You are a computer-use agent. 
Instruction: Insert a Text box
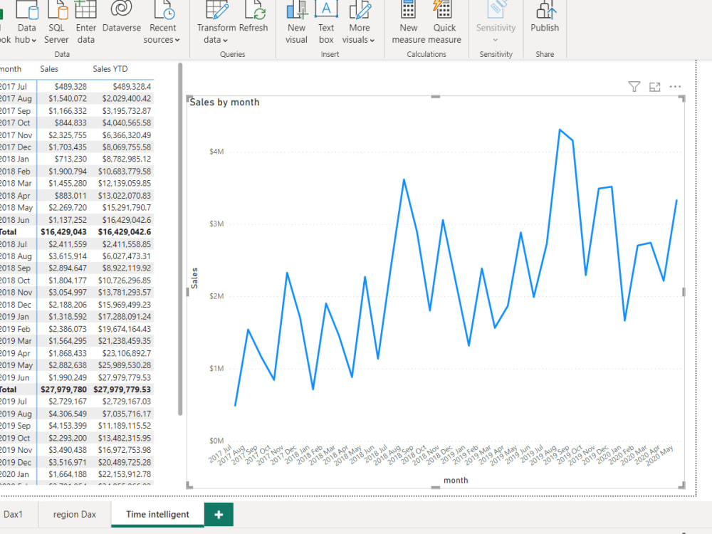pyautogui.click(x=326, y=21)
